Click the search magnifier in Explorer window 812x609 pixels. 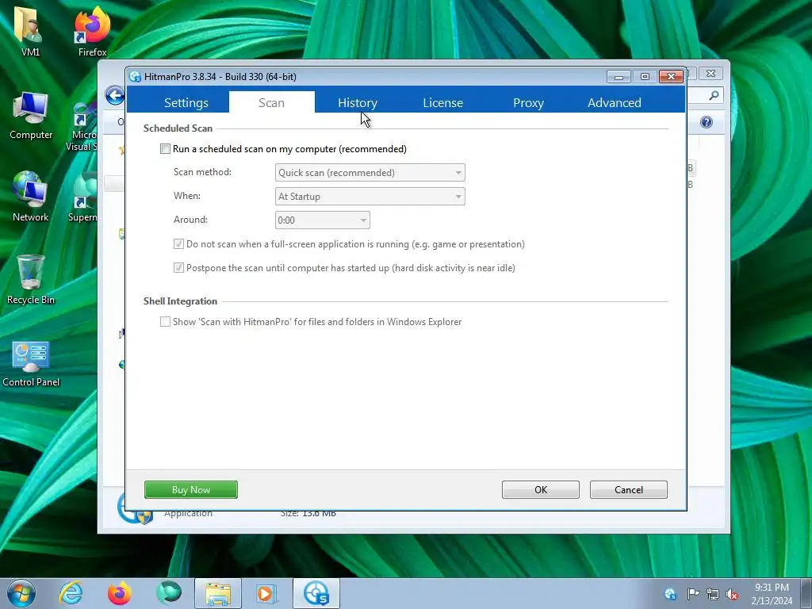714,95
